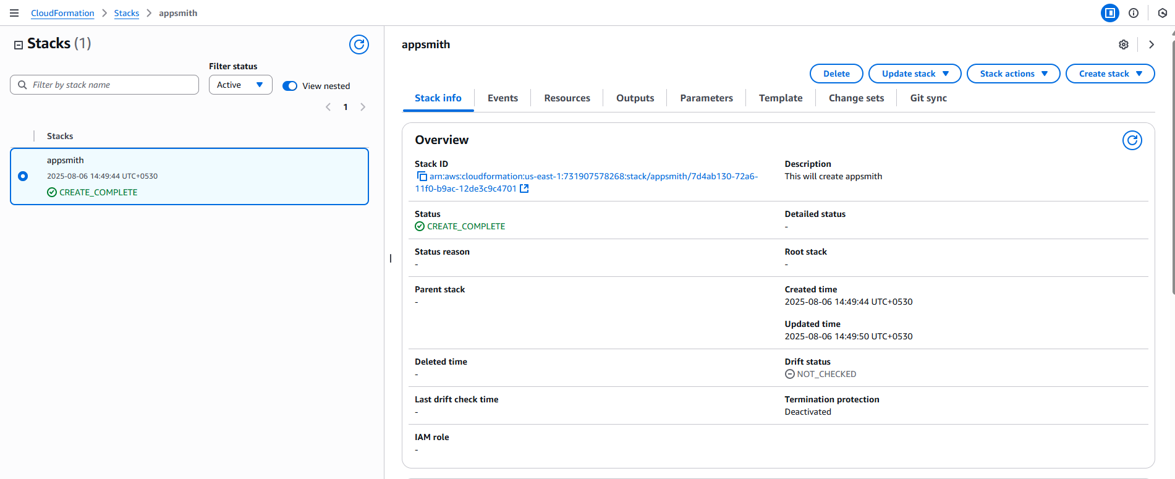Open the Filter status Active dropdown
1175x479 pixels.
[x=240, y=85]
